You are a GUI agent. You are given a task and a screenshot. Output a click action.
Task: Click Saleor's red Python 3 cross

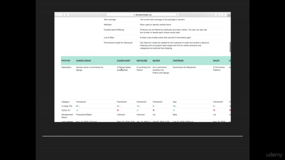click(x=154, y=110)
